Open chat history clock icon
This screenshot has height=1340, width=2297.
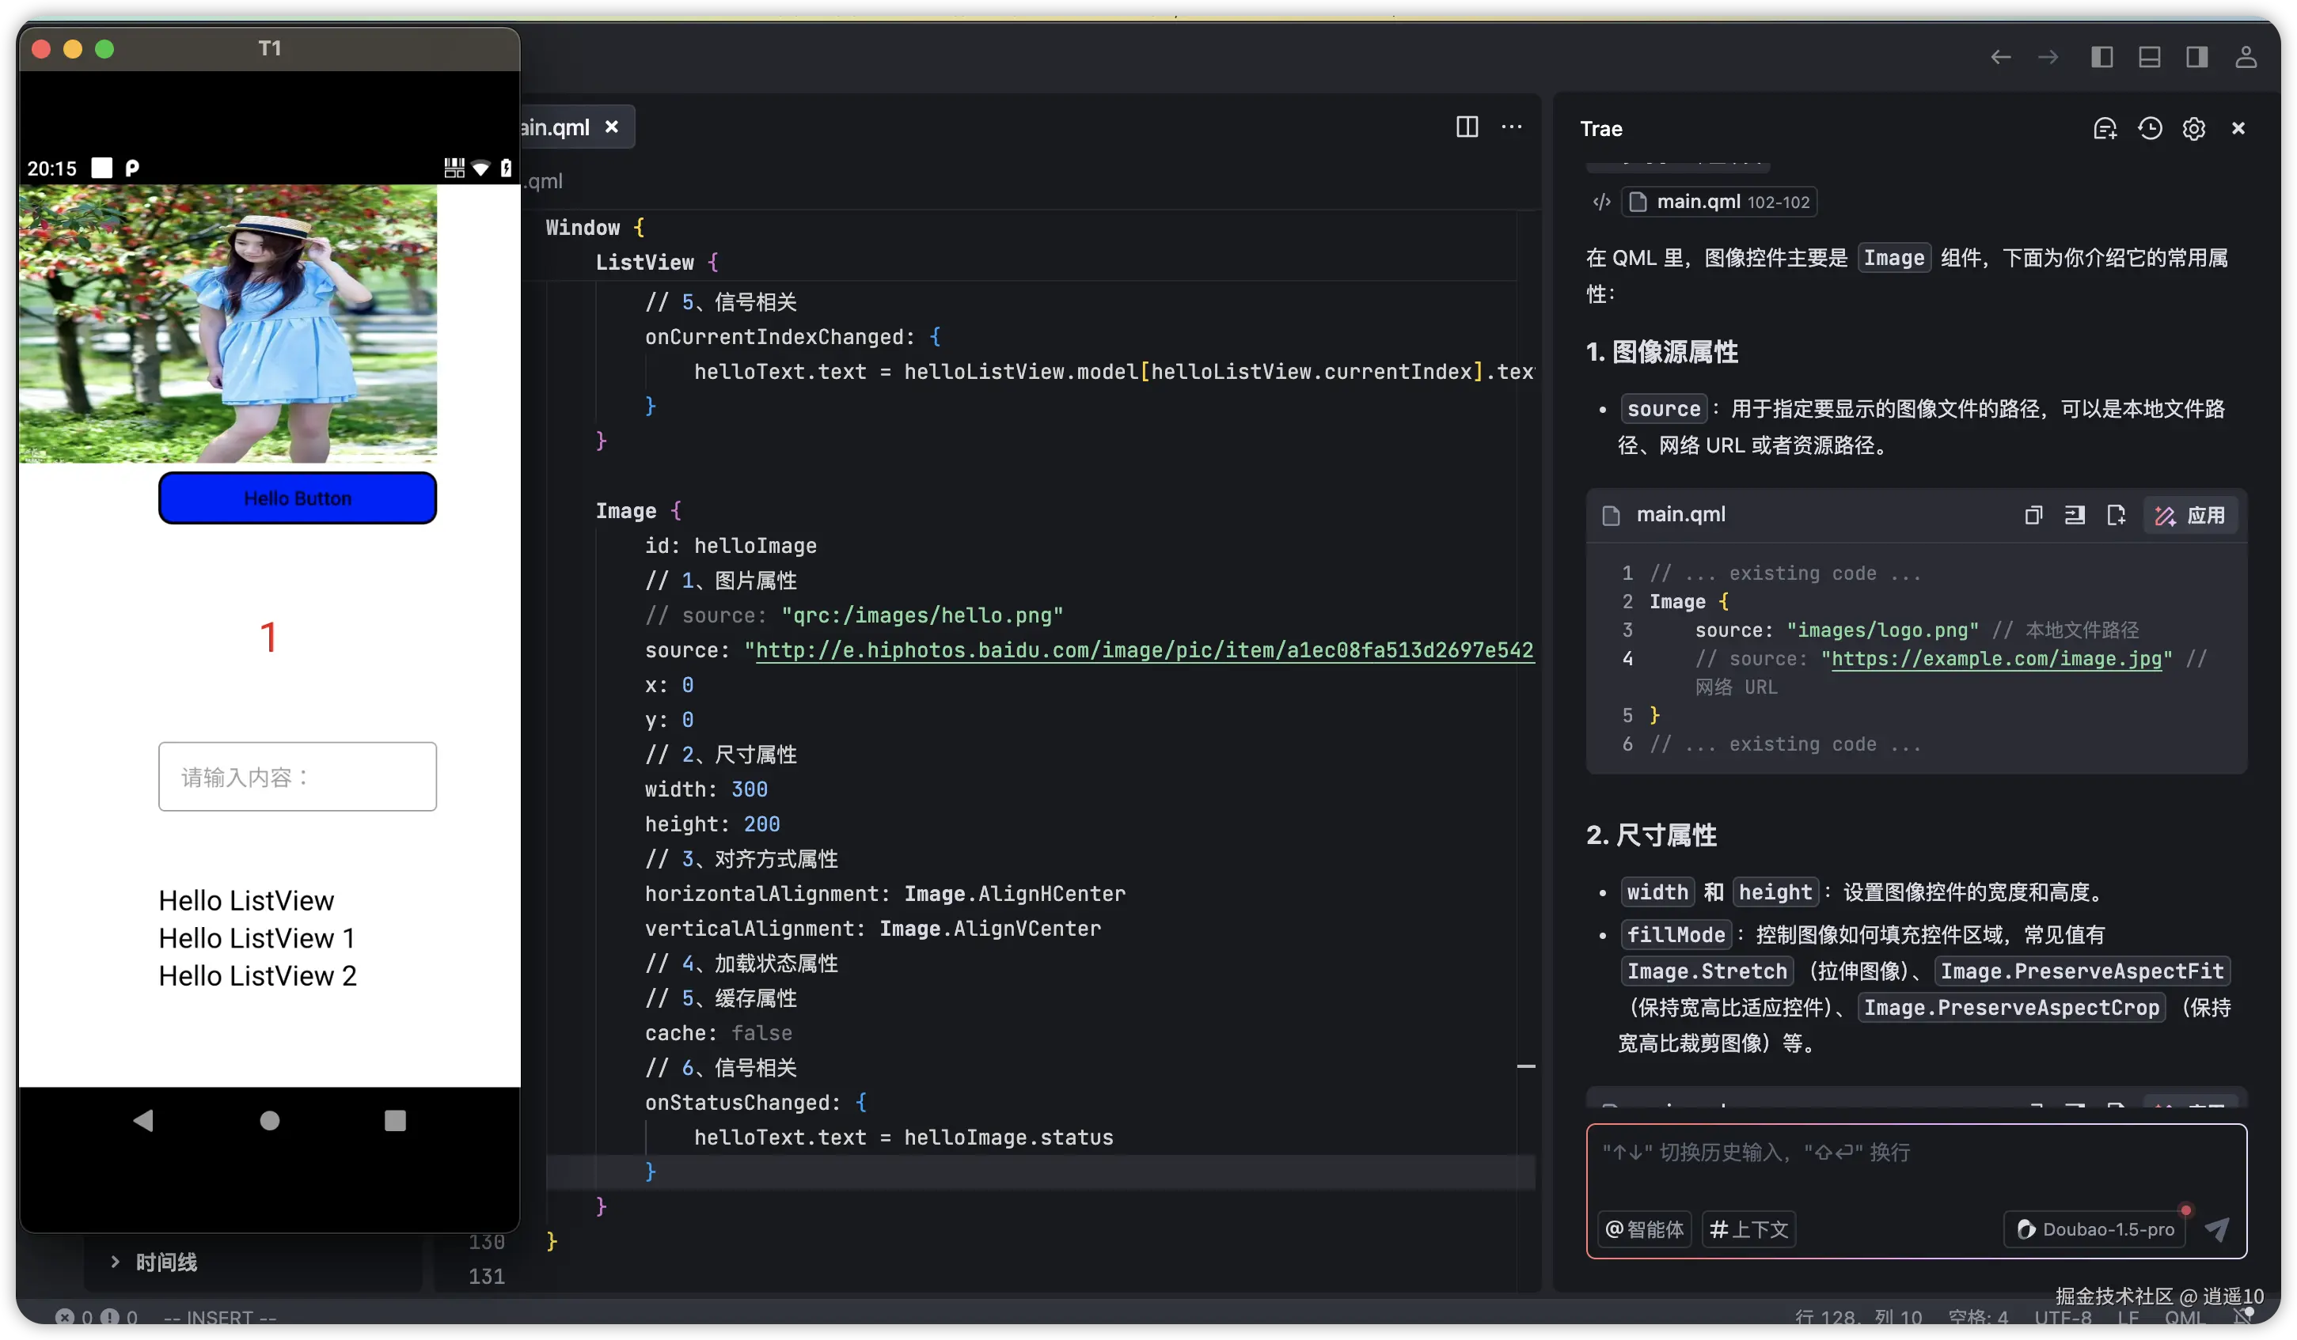2149,128
